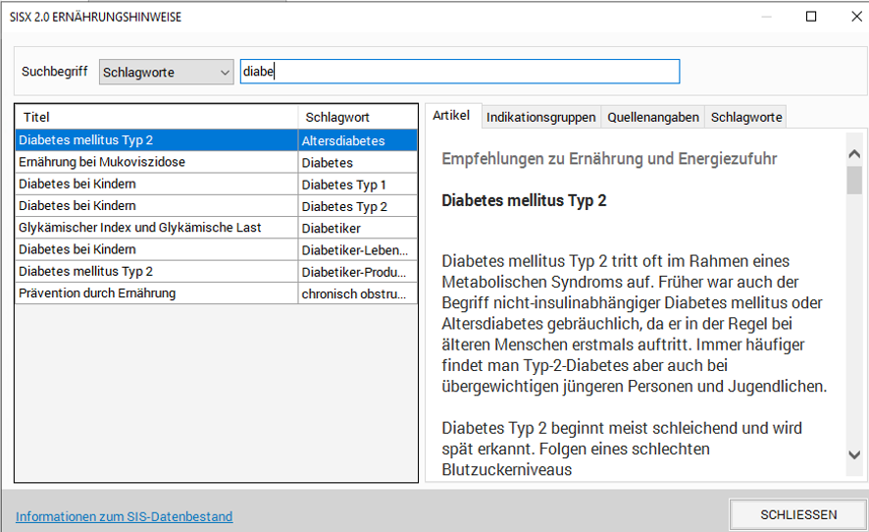Click the 'Diabetes' keyword cell
869x532 pixels.
(357, 163)
